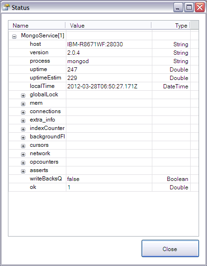Select the network label

[x=40, y=153]
